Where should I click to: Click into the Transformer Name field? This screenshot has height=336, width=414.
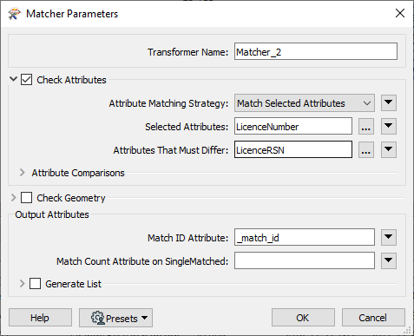(x=316, y=51)
